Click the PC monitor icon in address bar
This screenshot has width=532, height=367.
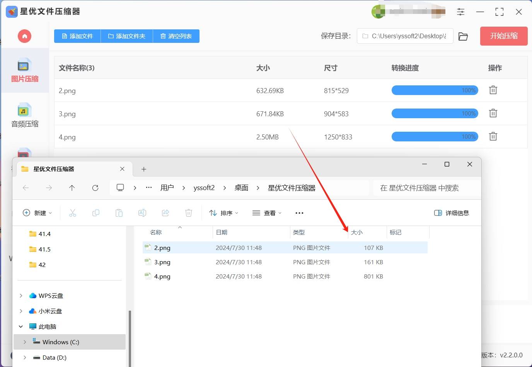(x=120, y=188)
